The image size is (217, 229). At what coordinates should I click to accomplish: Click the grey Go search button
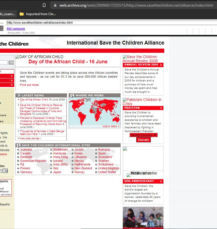pos(11,62)
